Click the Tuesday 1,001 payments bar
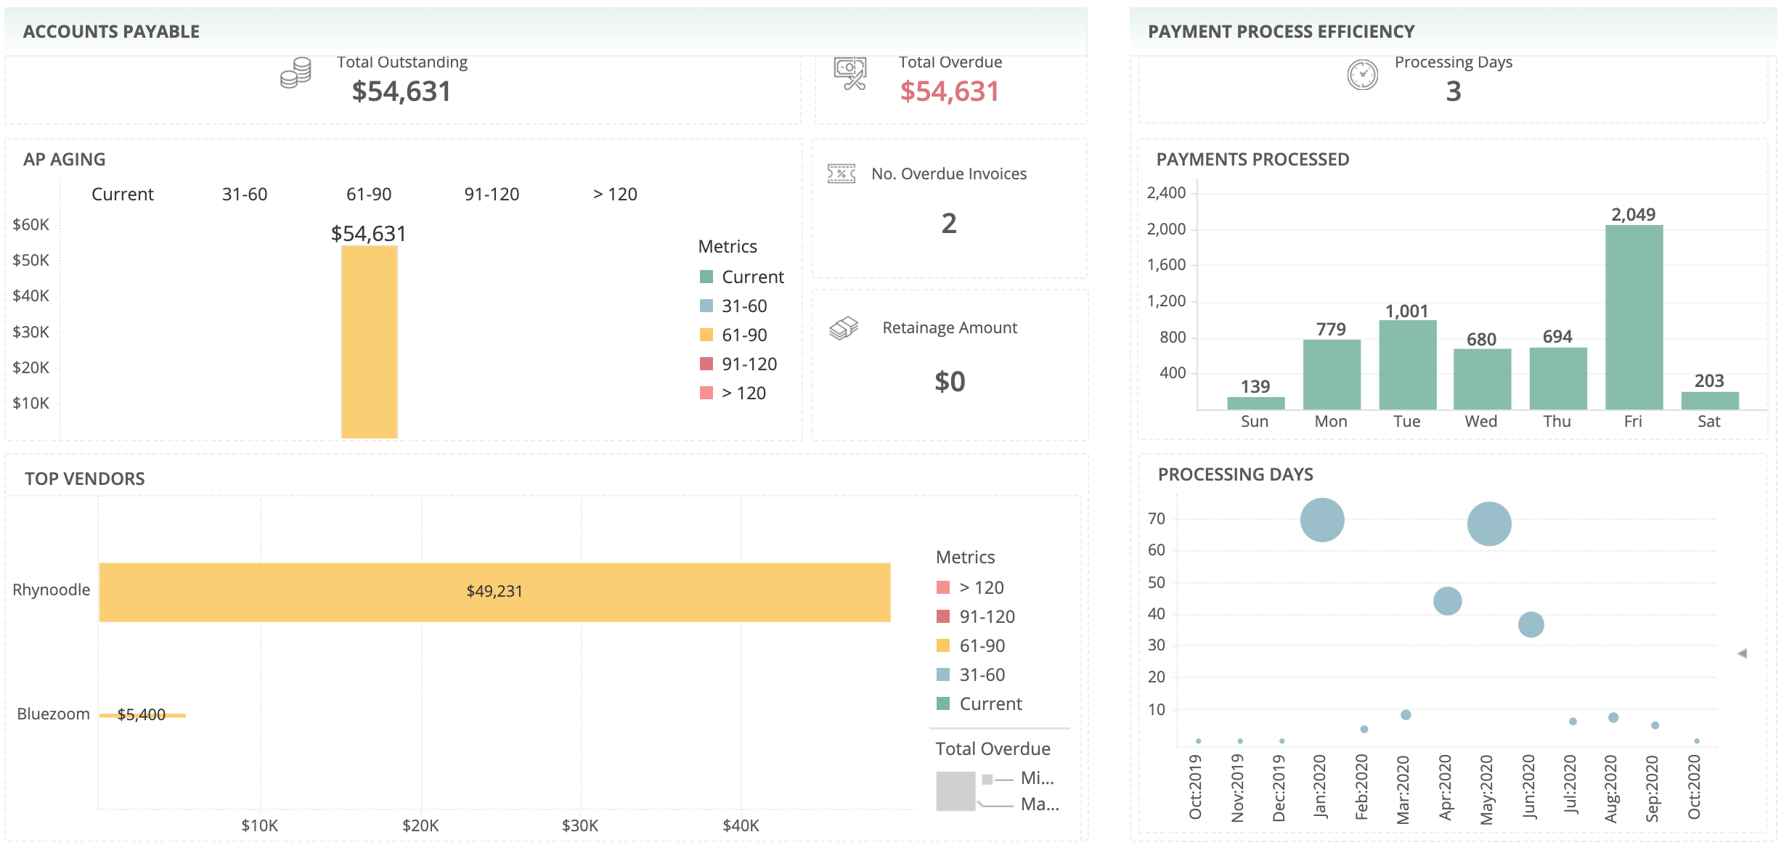This screenshot has width=1789, height=861. (x=1407, y=364)
